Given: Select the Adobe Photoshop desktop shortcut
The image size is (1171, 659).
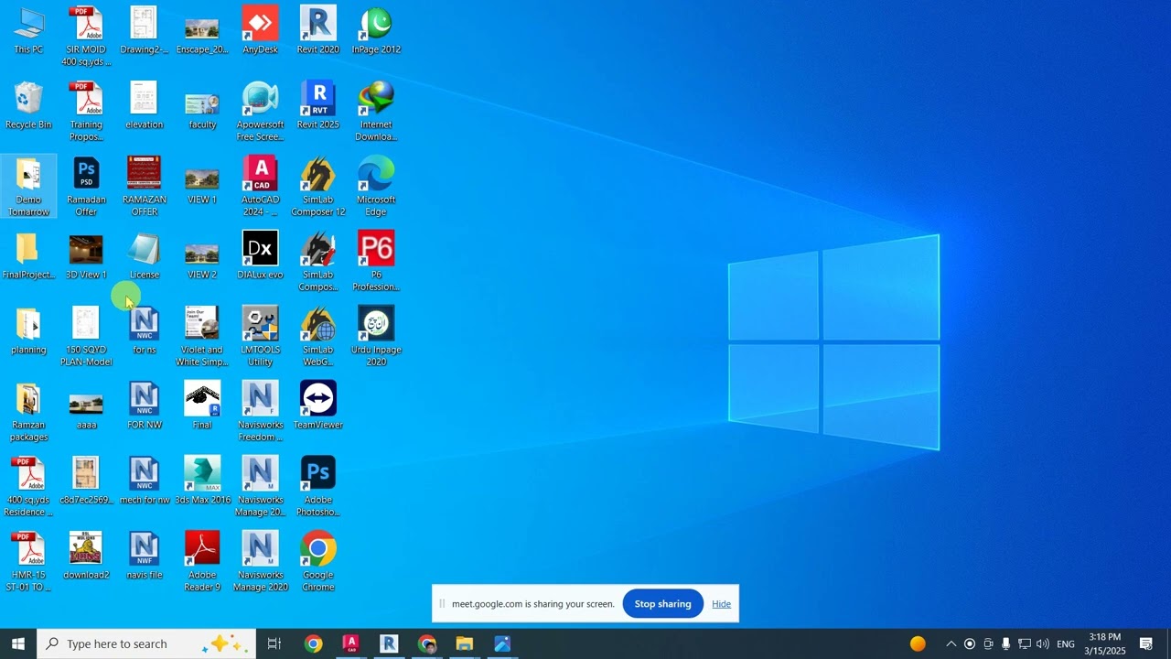Looking at the screenshot, I should pyautogui.click(x=318, y=487).
